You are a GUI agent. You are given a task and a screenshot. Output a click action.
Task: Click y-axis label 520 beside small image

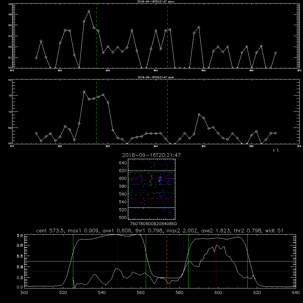(x=123, y=210)
